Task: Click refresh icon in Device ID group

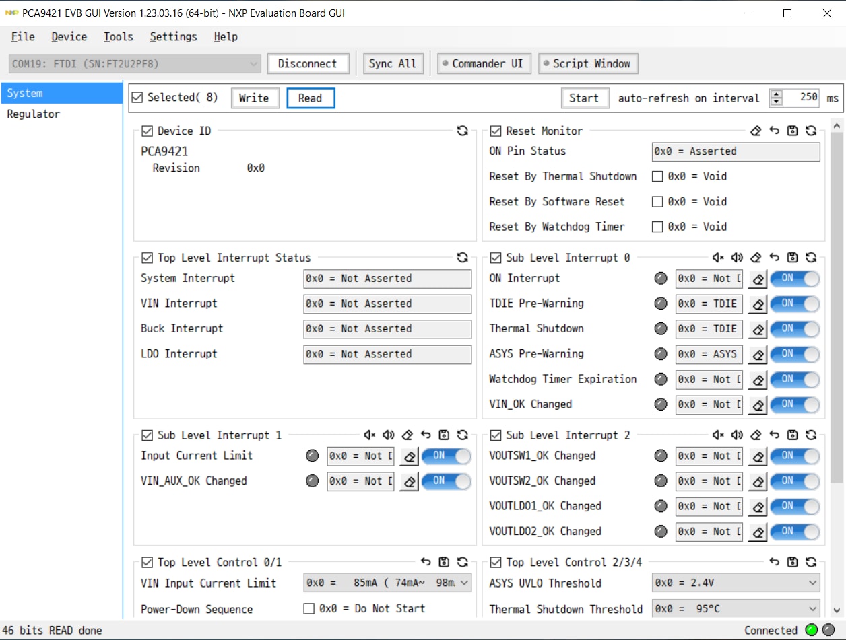Action: pos(462,131)
